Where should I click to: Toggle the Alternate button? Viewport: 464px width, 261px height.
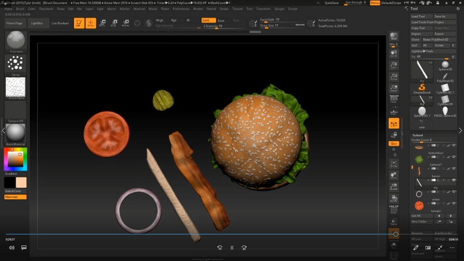coord(15,197)
